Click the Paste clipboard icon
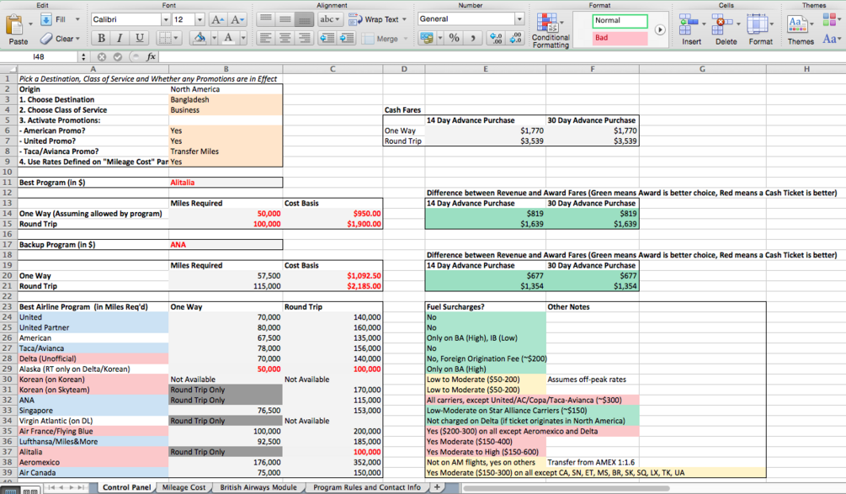The width and height of the screenshot is (846, 494). click(14, 24)
